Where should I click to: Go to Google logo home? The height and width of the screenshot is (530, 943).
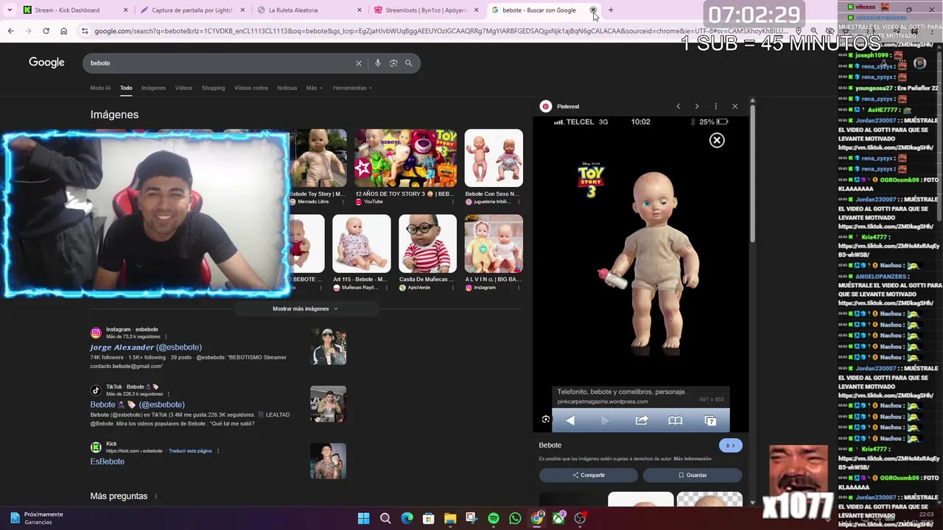[46, 63]
